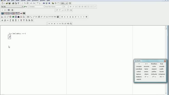Choose the factor keyword in Symbolic panel
Viewport: 169px width, 95px height.
point(146,69)
